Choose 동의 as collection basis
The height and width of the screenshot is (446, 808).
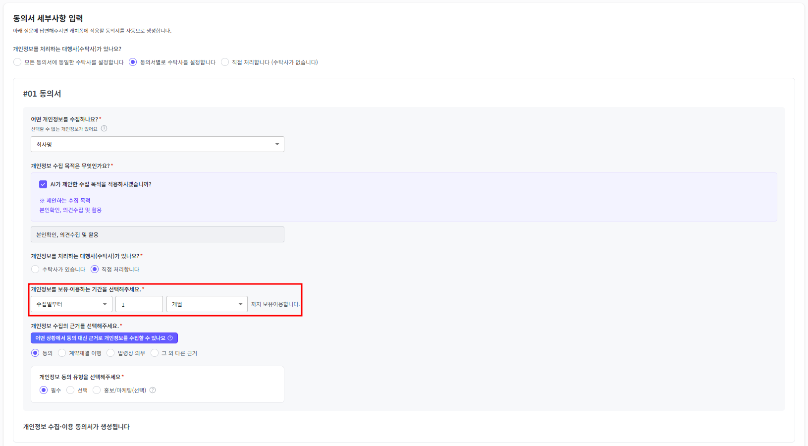35,353
